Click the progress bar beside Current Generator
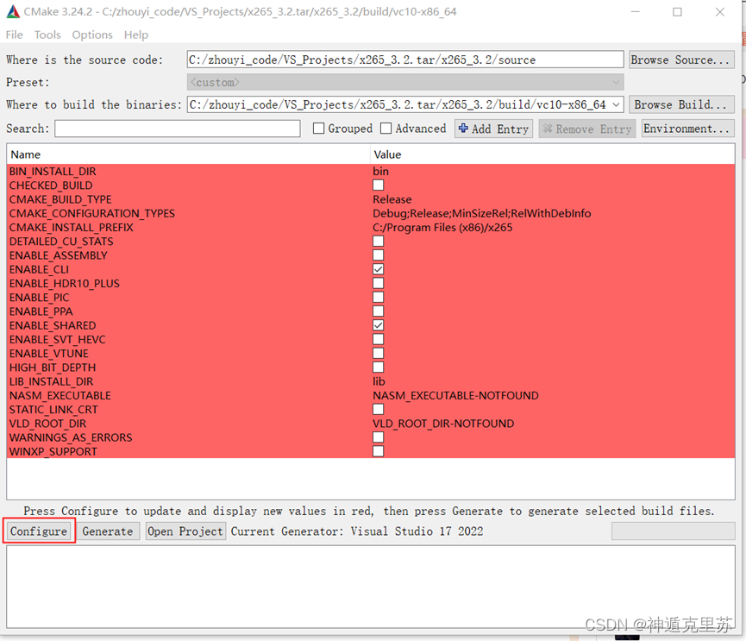This screenshot has height=641, width=746. point(674,531)
